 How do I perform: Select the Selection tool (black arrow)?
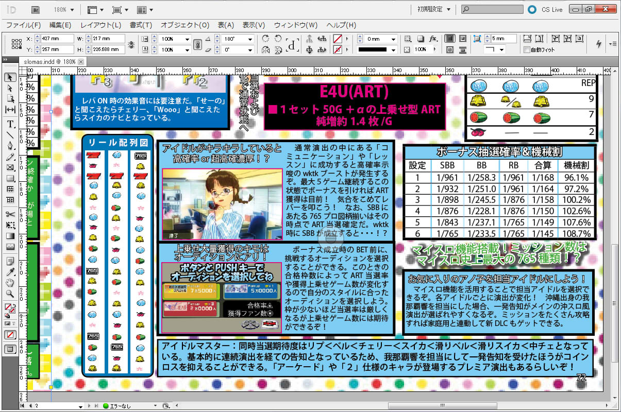tap(10, 77)
